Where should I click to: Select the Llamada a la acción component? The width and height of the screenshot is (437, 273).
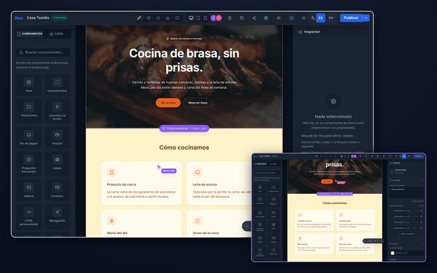tap(57, 111)
